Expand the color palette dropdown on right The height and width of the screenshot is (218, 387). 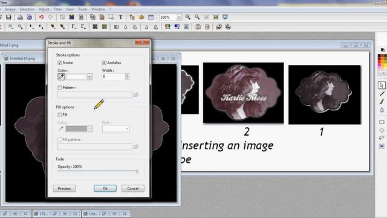[382, 73]
